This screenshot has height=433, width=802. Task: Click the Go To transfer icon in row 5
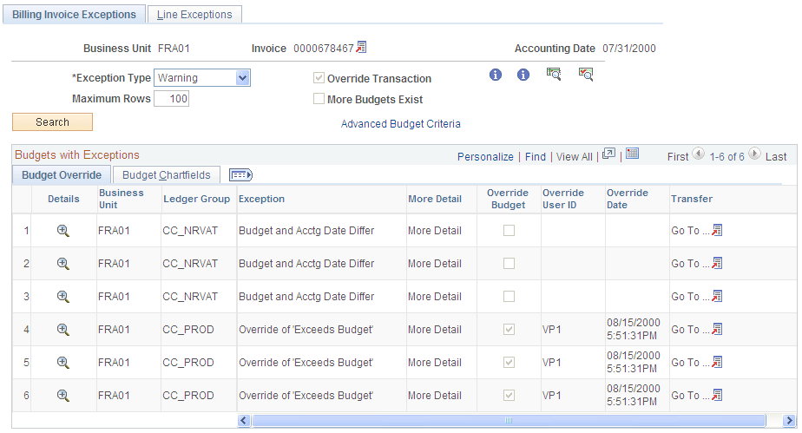717,362
